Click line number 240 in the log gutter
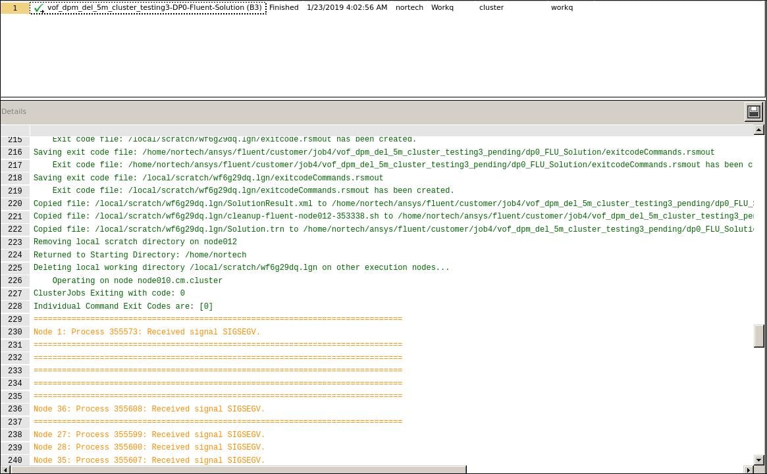Viewport: 767px width, 474px height. (15, 460)
